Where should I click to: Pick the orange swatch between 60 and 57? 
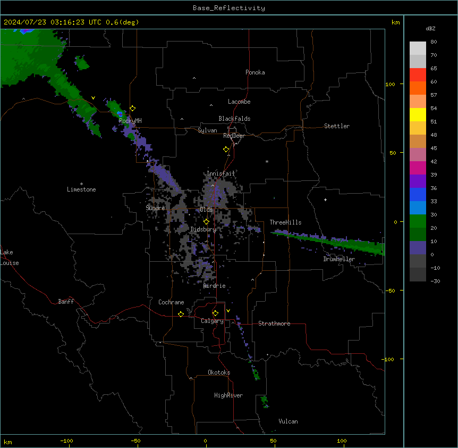pos(418,88)
